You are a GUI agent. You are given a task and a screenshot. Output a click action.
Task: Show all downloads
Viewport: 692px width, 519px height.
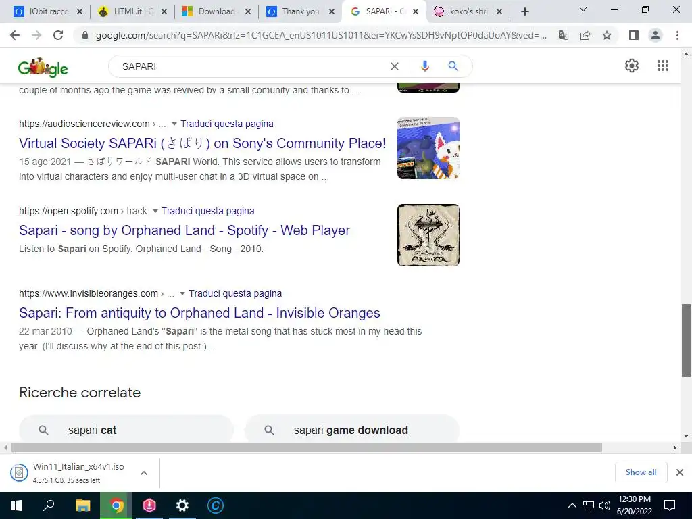click(x=641, y=472)
